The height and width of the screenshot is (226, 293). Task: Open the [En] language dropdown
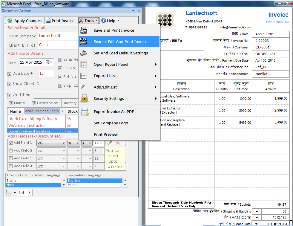pyautogui.click(x=30, y=192)
